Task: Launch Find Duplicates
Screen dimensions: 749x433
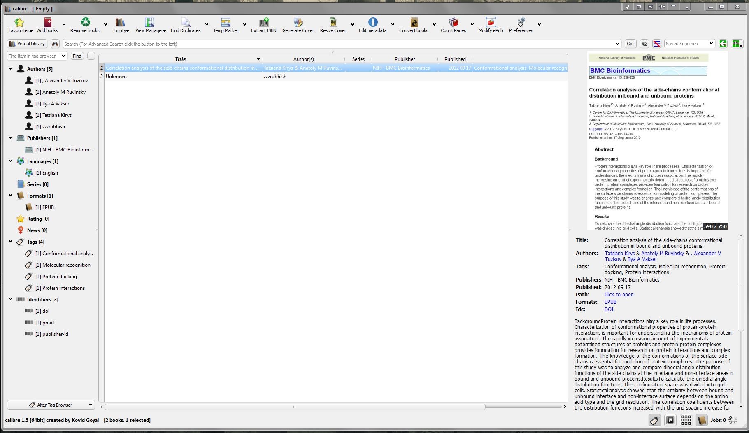Action: [186, 25]
